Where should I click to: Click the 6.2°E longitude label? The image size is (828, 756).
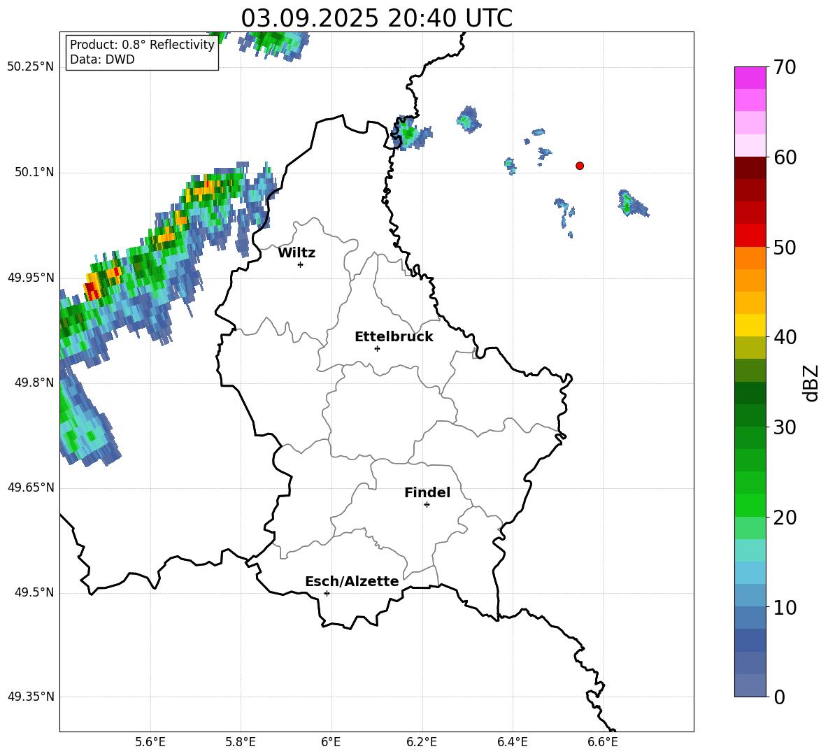(422, 742)
